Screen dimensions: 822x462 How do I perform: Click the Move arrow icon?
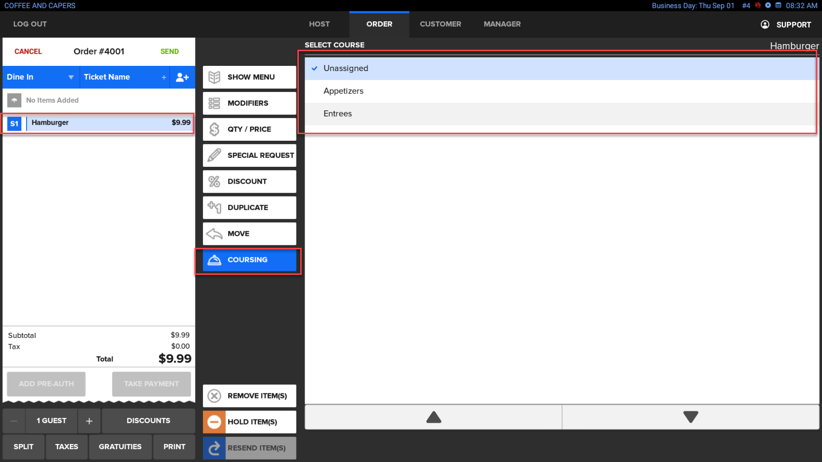214,234
